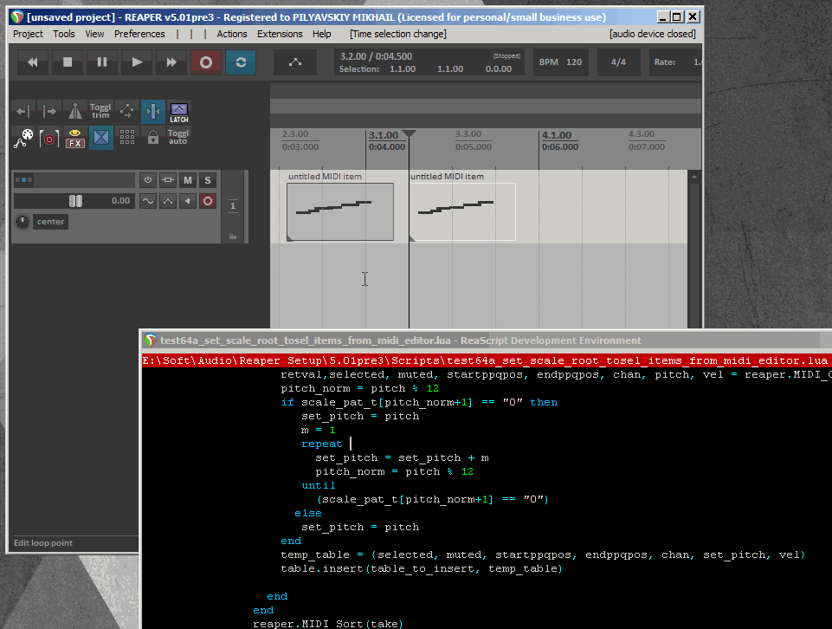
Task: Arm track 1 for recording
Action: tap(208, 201)
